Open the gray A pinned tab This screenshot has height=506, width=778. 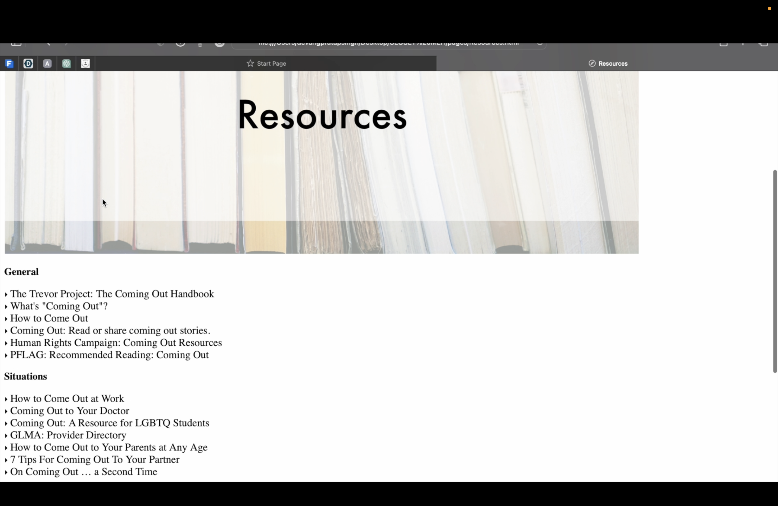point(47,64)
